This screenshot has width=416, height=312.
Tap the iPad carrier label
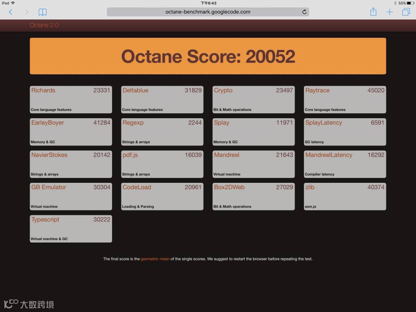pos(5,3)
